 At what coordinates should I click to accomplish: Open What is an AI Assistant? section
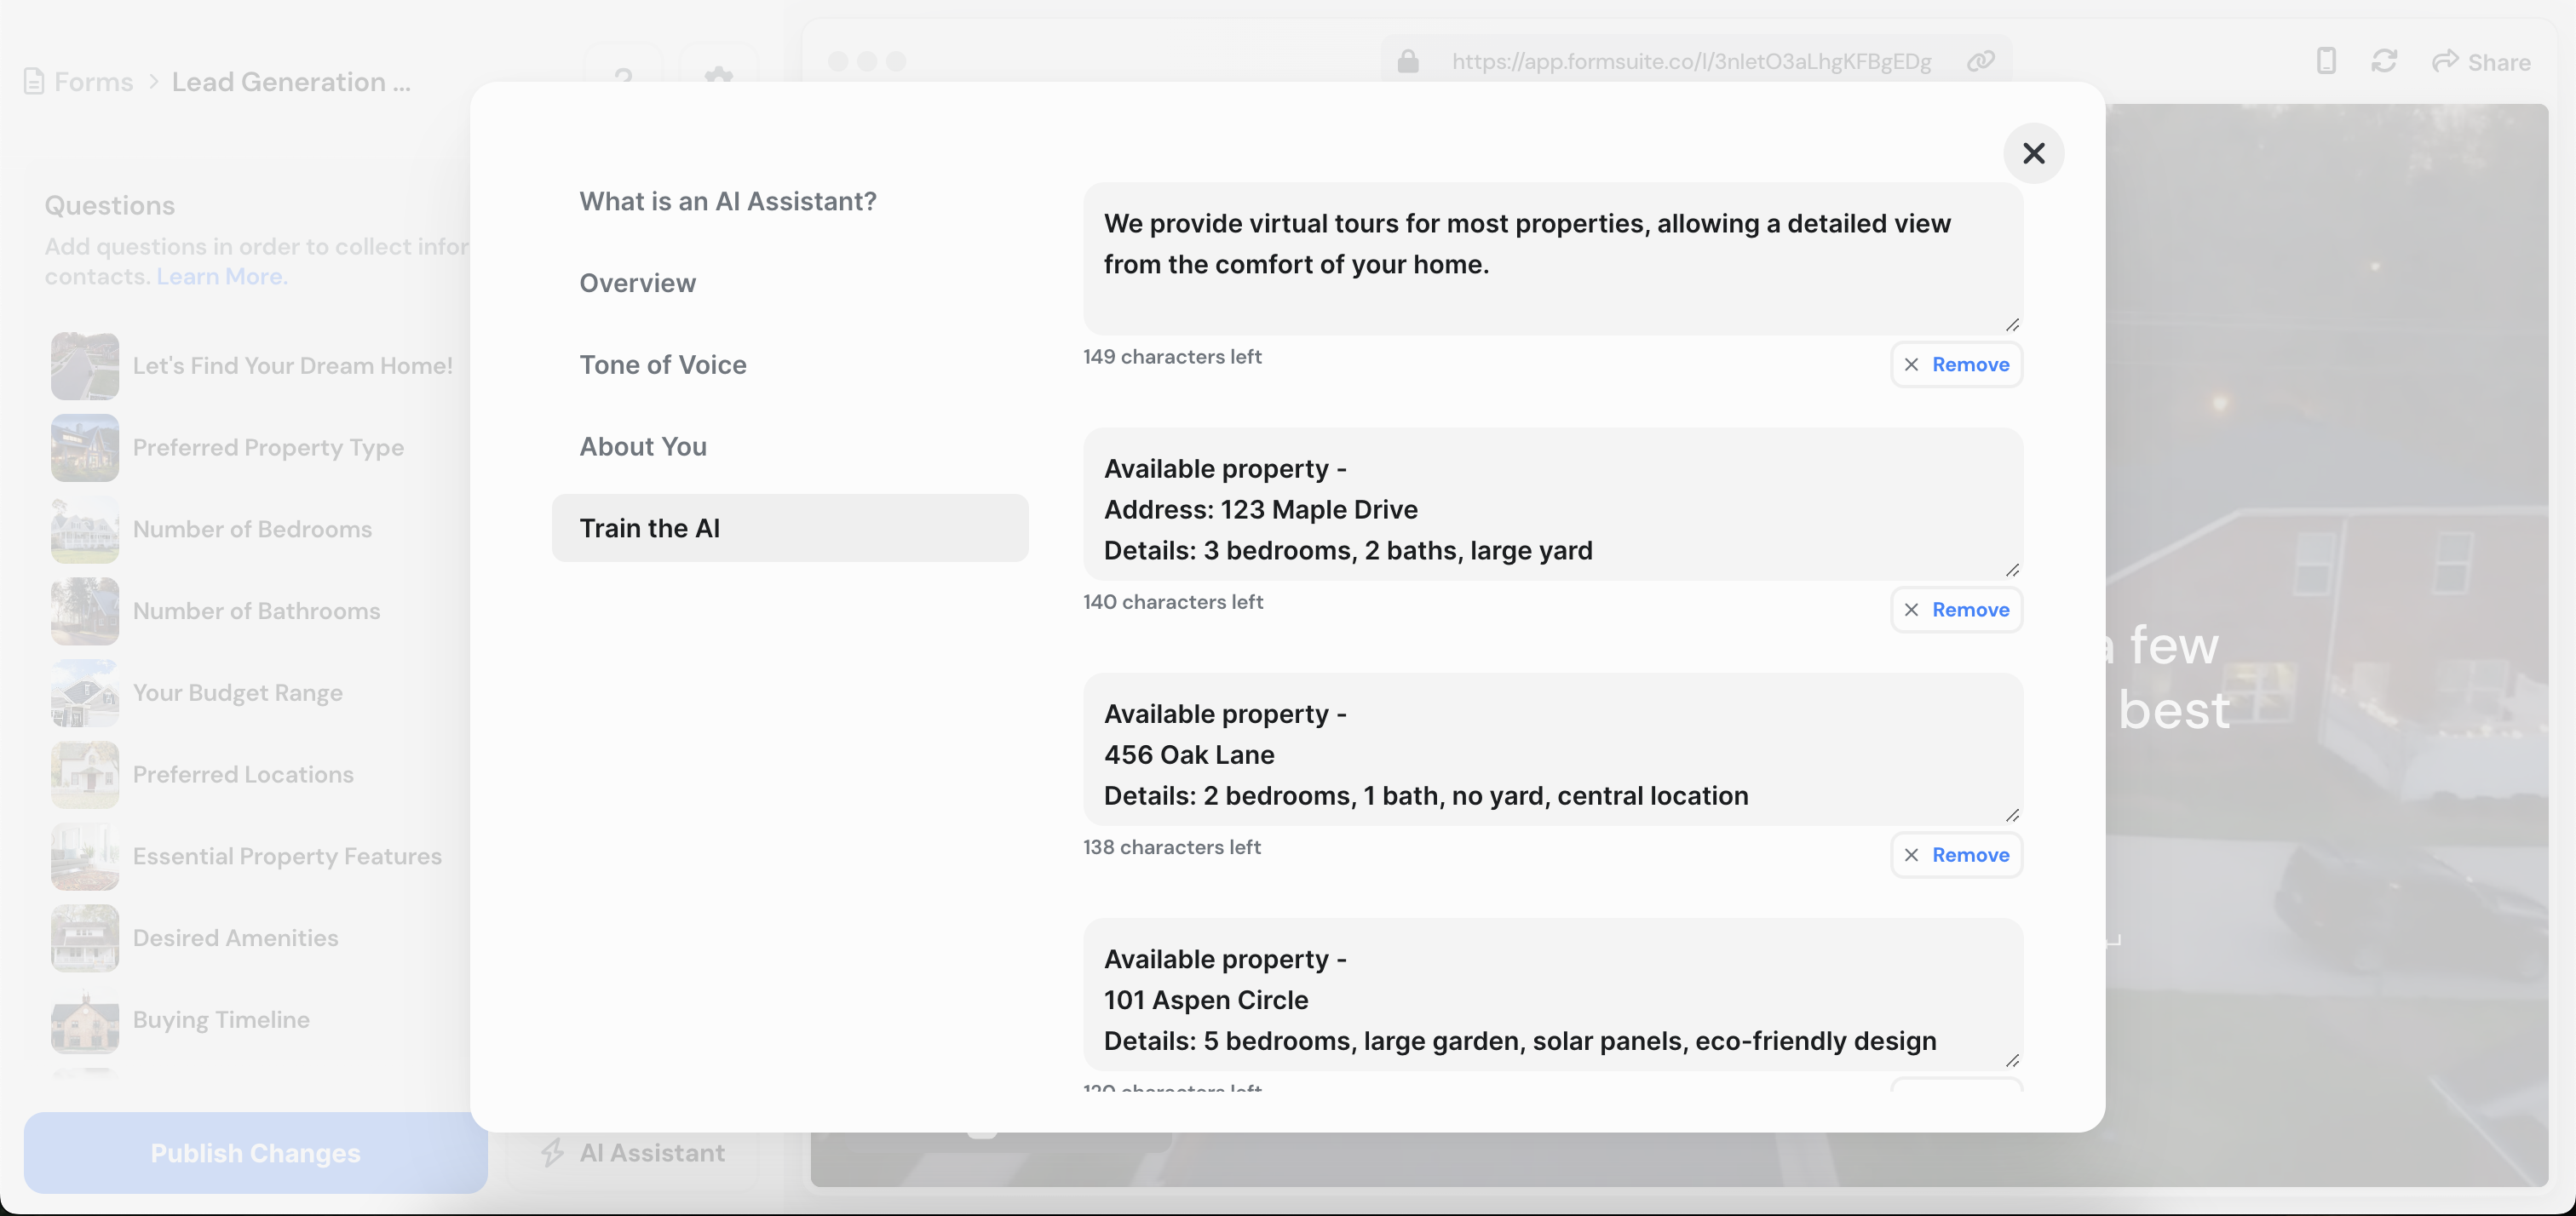click(x=727, y=202)
